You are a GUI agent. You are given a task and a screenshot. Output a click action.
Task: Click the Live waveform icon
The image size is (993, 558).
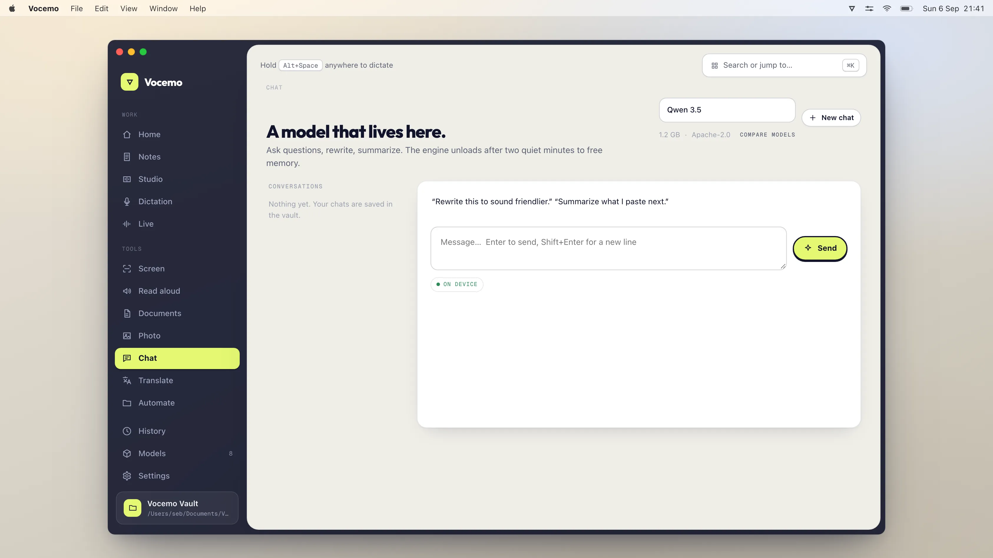127,224
